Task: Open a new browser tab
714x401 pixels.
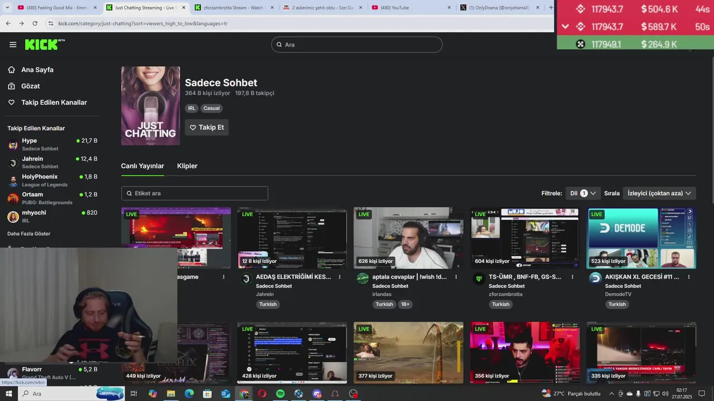Action: 551,8
